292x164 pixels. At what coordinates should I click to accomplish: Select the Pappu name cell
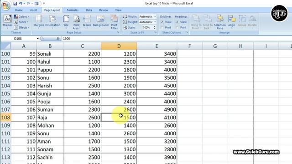pyautogui.click(x=50, y=70)
